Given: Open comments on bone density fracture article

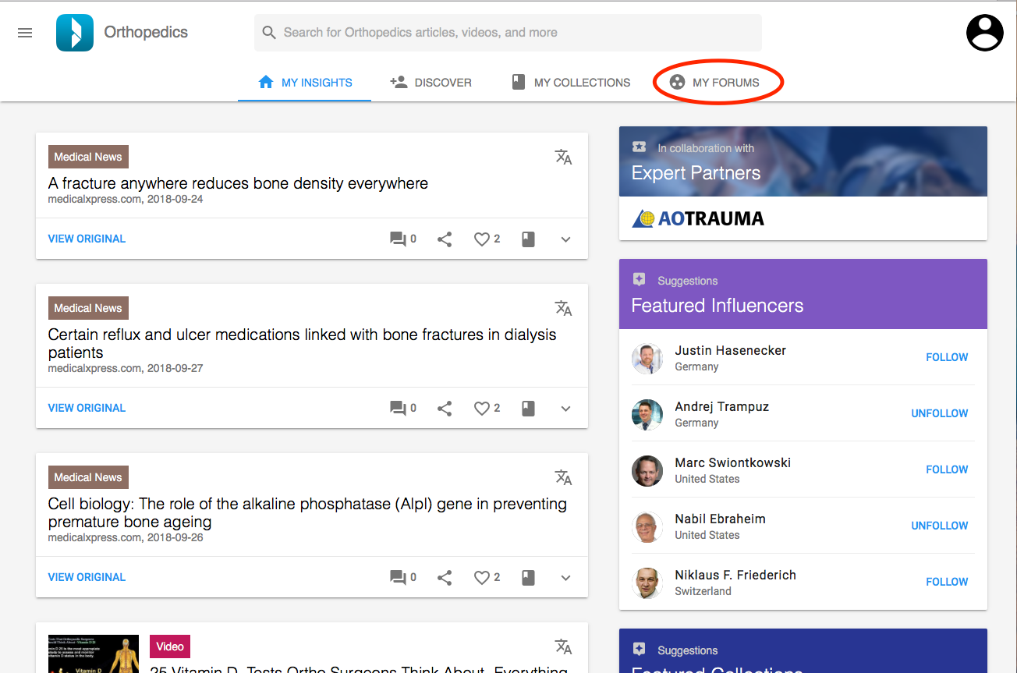Looking at the screenshot, I should pos(402,239).
